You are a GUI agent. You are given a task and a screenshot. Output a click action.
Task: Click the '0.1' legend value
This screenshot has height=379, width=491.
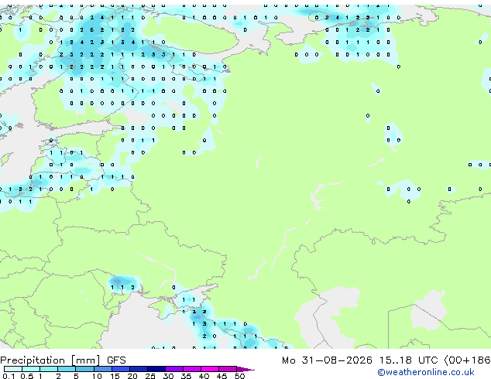coord(9,376)
